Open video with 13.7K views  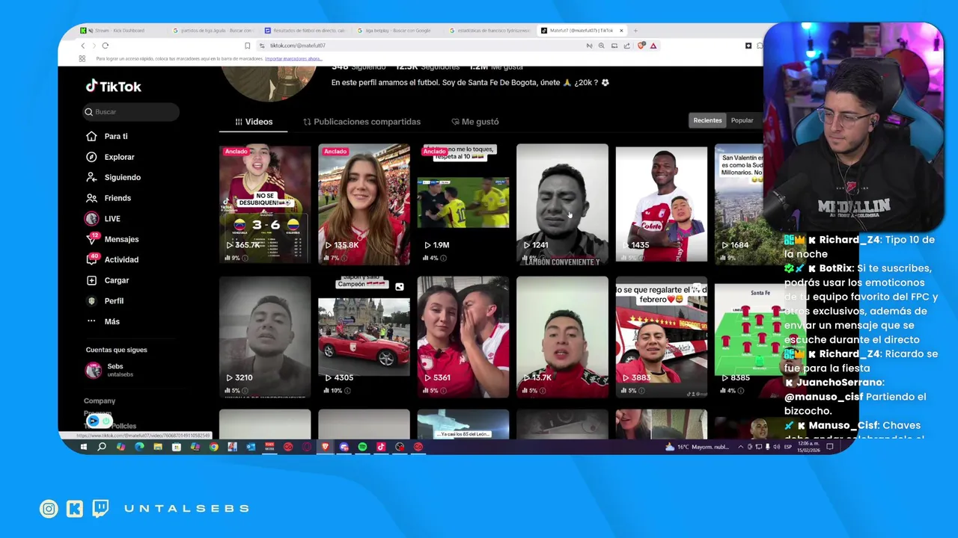pyautogui.click(x=562, y=337)
